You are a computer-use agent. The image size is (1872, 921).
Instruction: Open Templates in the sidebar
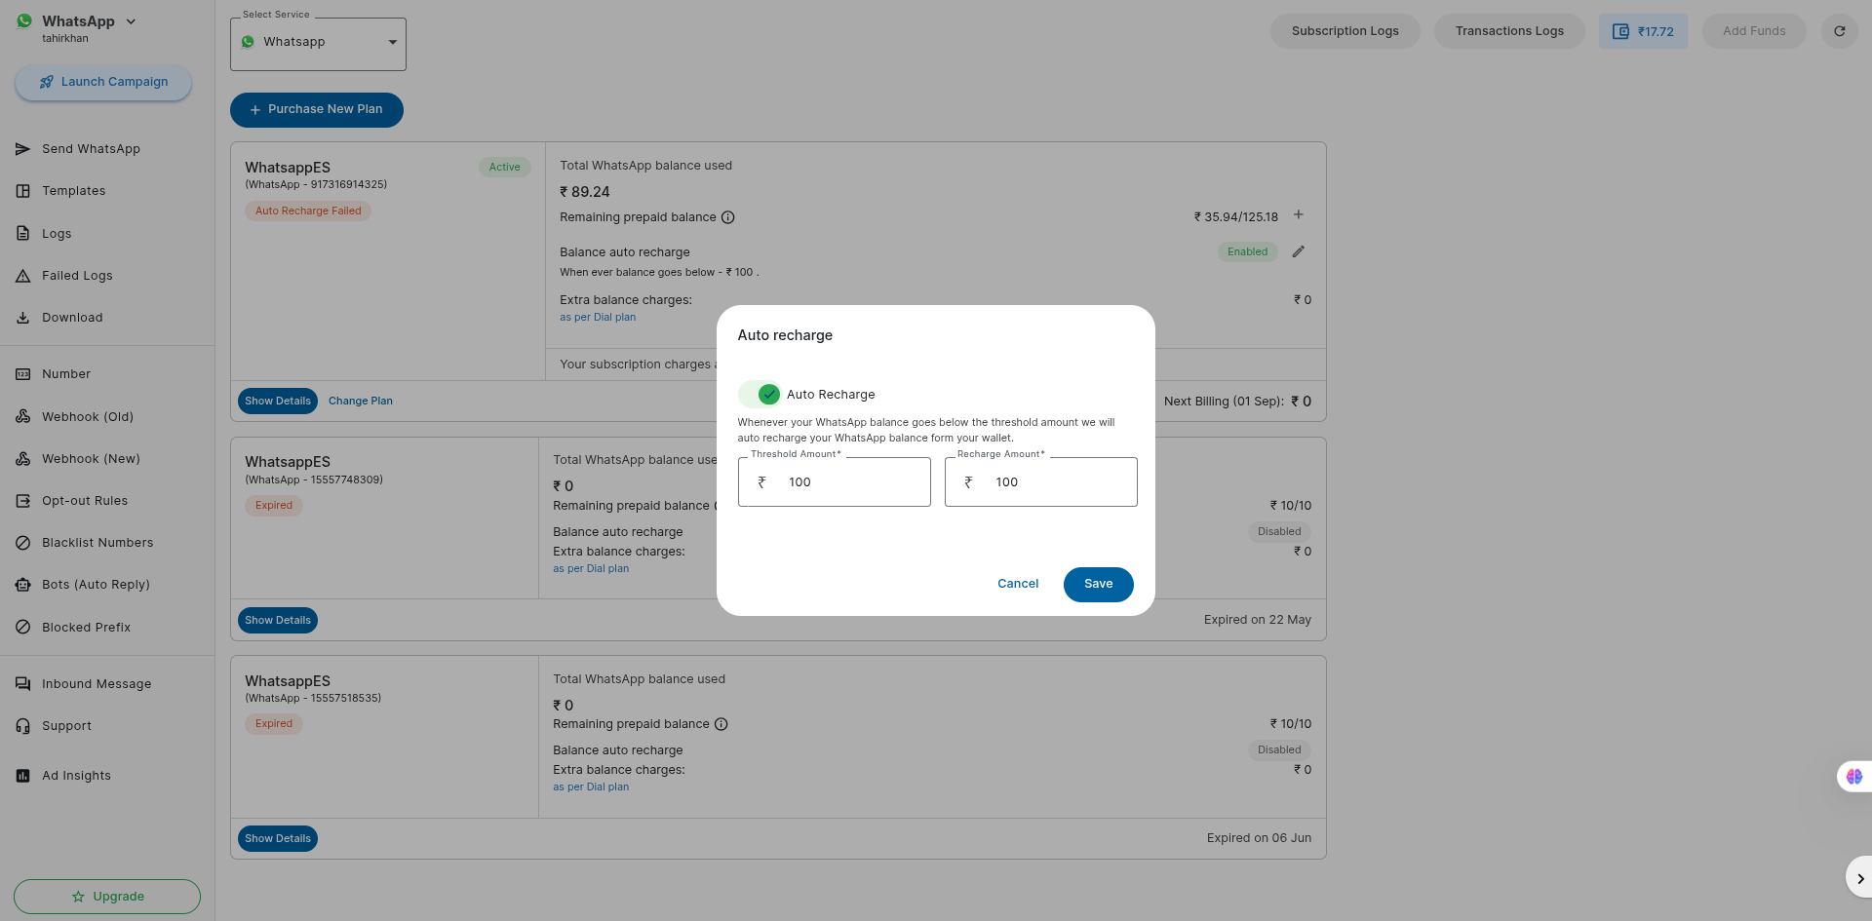[73, 191]
